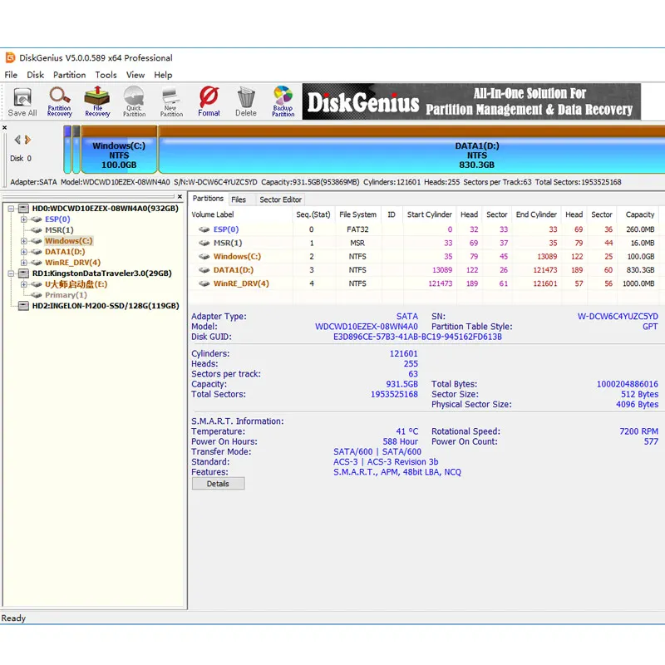This screenshot has width=665, height=665.
Task: Click the S.M.A.R.T. Details button
Action: point(218,484)
